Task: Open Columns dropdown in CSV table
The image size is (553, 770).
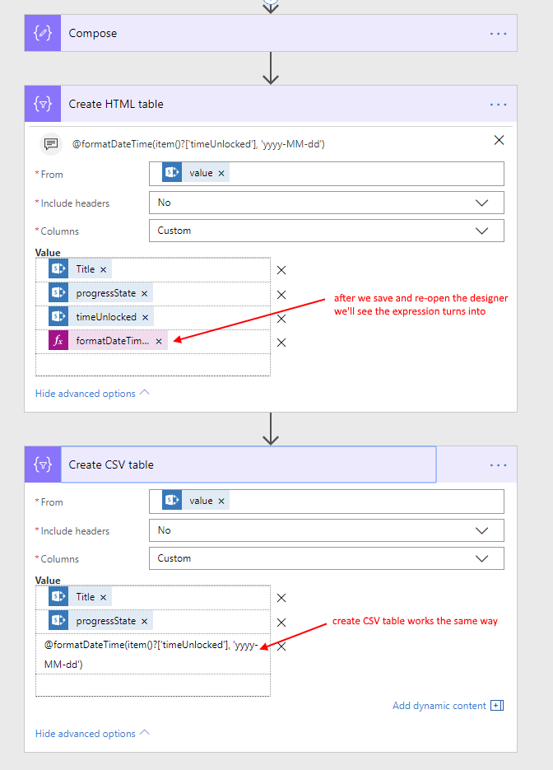Action: point(481,558)
